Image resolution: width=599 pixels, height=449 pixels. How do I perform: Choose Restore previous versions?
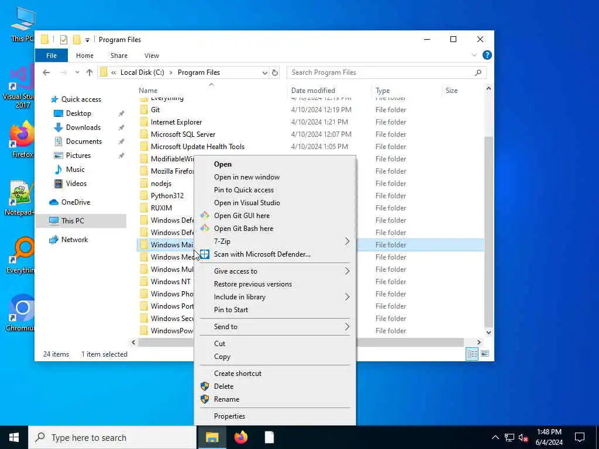(x=253, y=284)
